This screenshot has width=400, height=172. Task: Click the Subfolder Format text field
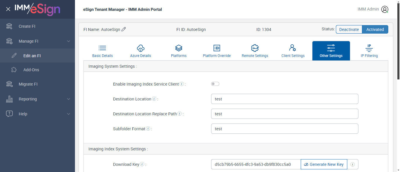click(284, 129)
